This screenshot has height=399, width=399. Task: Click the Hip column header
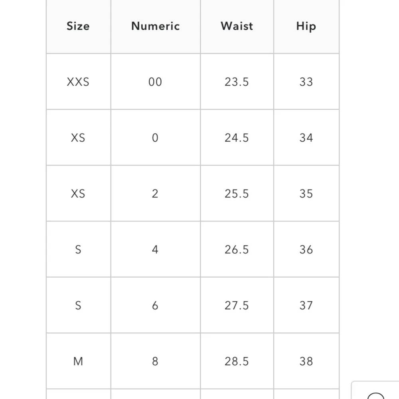[306, 26]
